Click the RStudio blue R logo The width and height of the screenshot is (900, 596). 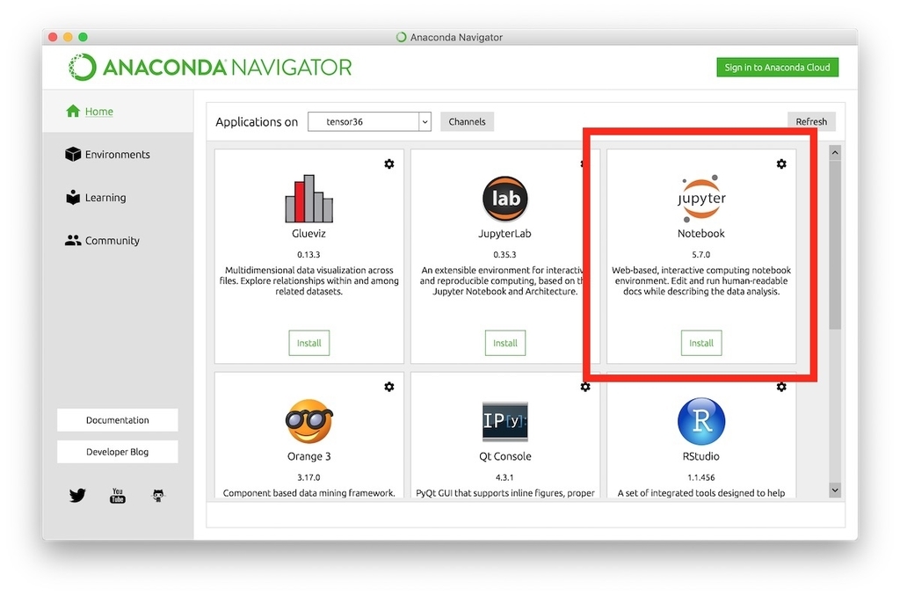coord(700,421)
